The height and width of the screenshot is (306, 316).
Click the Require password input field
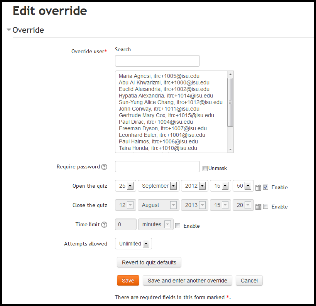[x=157, y=166]
